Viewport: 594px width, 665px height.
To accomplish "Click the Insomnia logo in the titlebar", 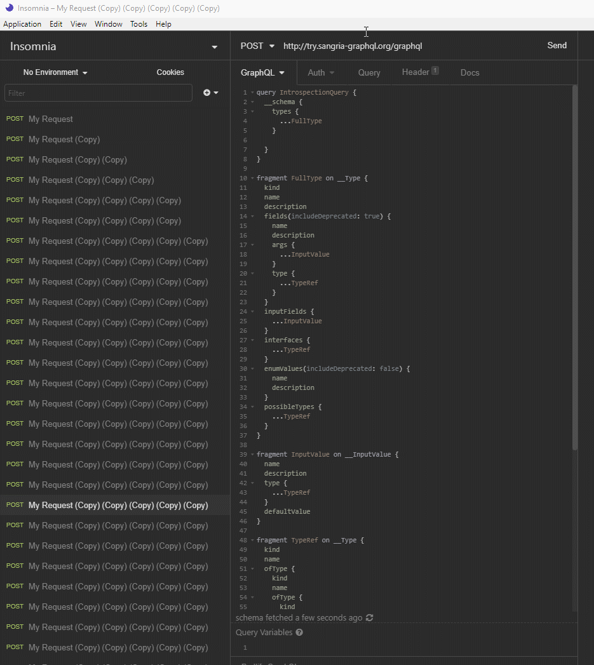I will coord(8,8).
